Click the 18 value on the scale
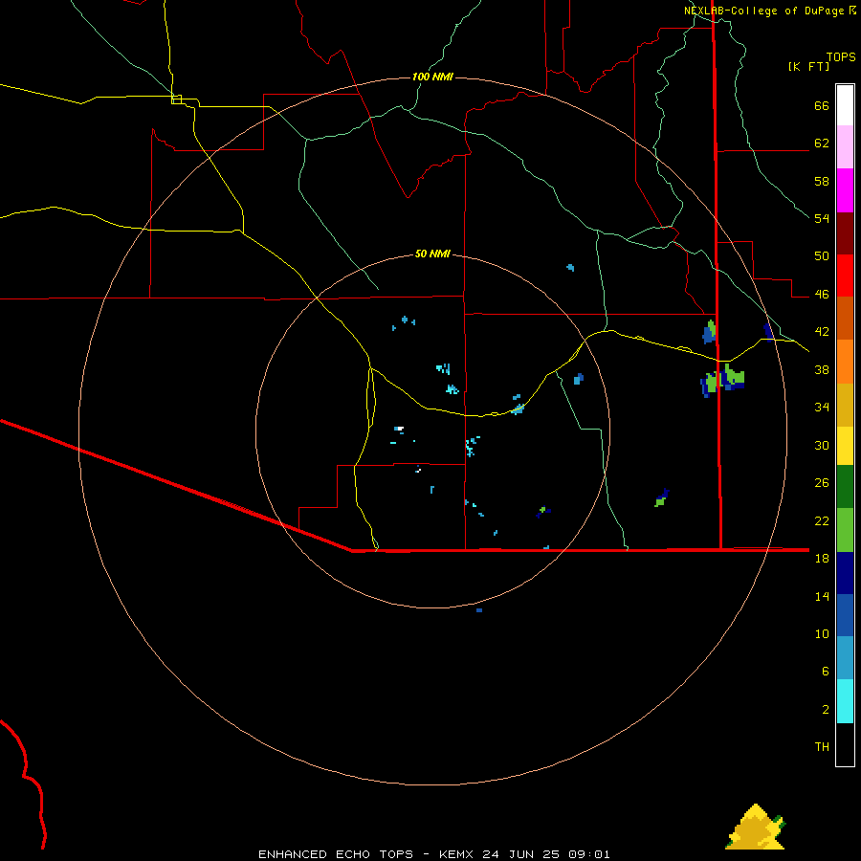This screenshot has height=861, width=861. point(822,559)
